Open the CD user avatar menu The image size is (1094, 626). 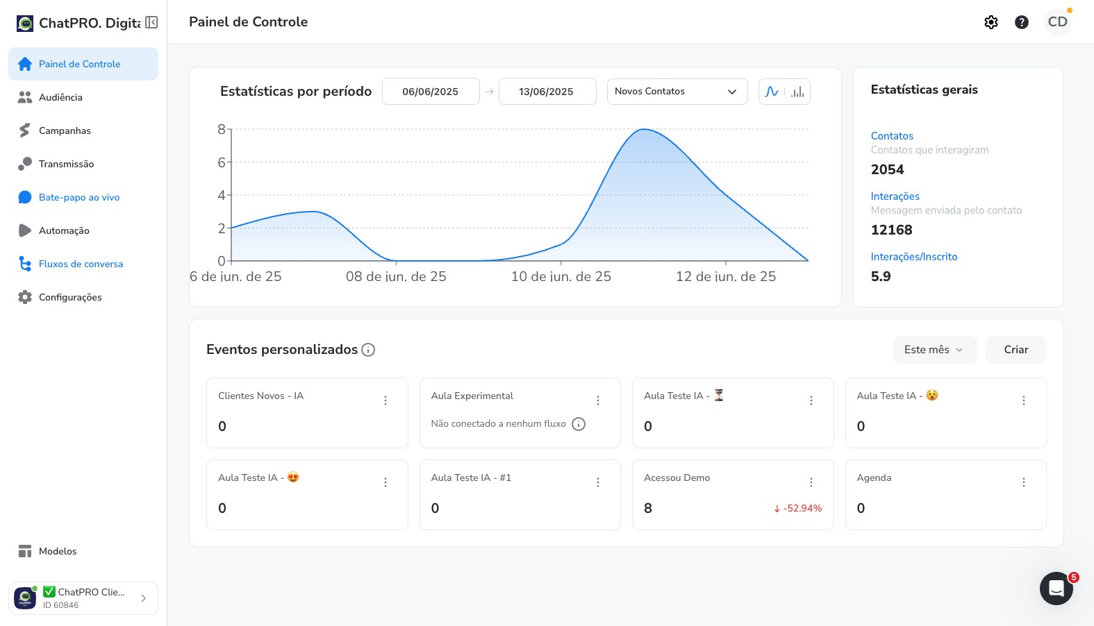pyautogui.click(x=1058, y=22)
